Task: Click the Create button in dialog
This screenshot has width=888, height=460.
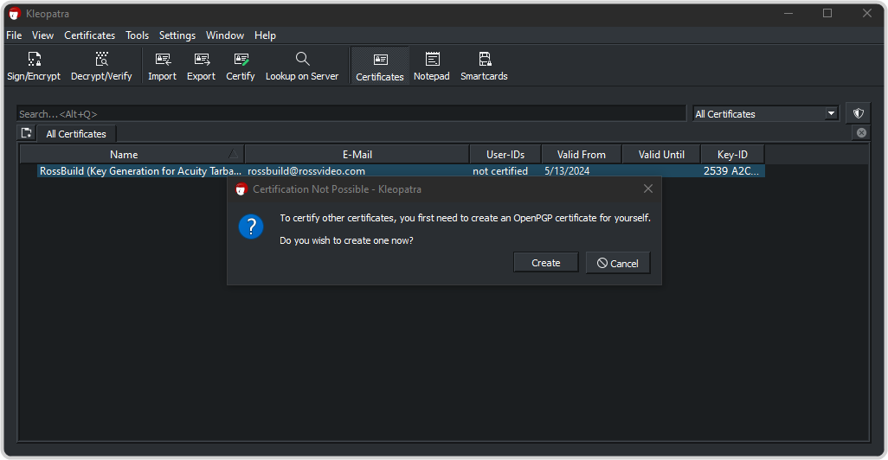Action: 545,263
